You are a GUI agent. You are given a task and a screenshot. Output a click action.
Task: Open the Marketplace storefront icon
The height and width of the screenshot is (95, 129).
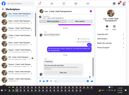tap(76, 4)
